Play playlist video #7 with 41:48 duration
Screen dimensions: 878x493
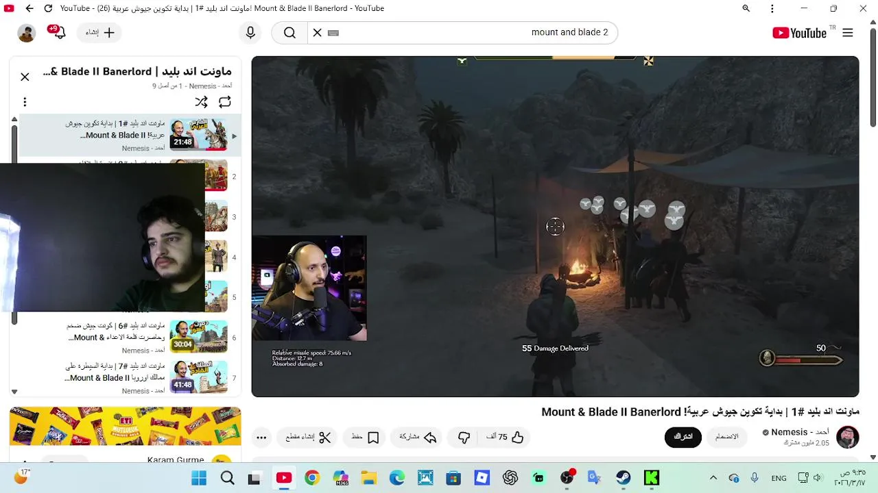tap(198, 377)
